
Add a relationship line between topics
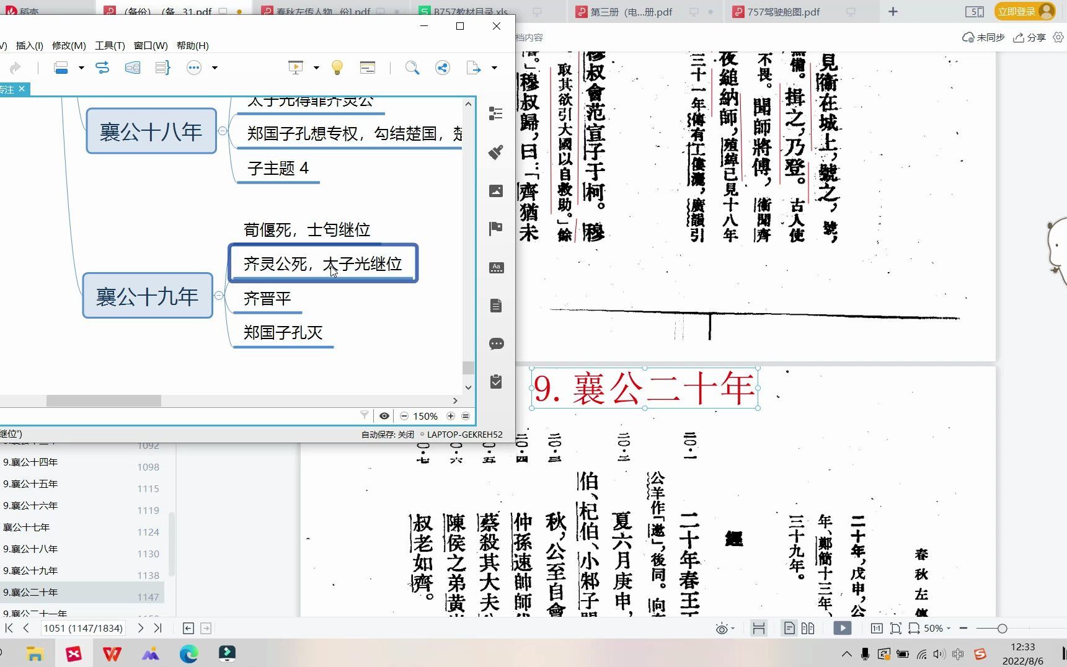102,68
